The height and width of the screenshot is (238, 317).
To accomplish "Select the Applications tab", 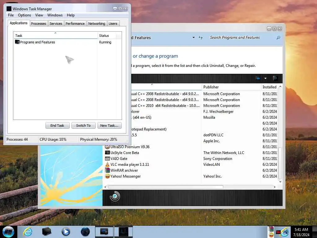I will click(19, 23).
